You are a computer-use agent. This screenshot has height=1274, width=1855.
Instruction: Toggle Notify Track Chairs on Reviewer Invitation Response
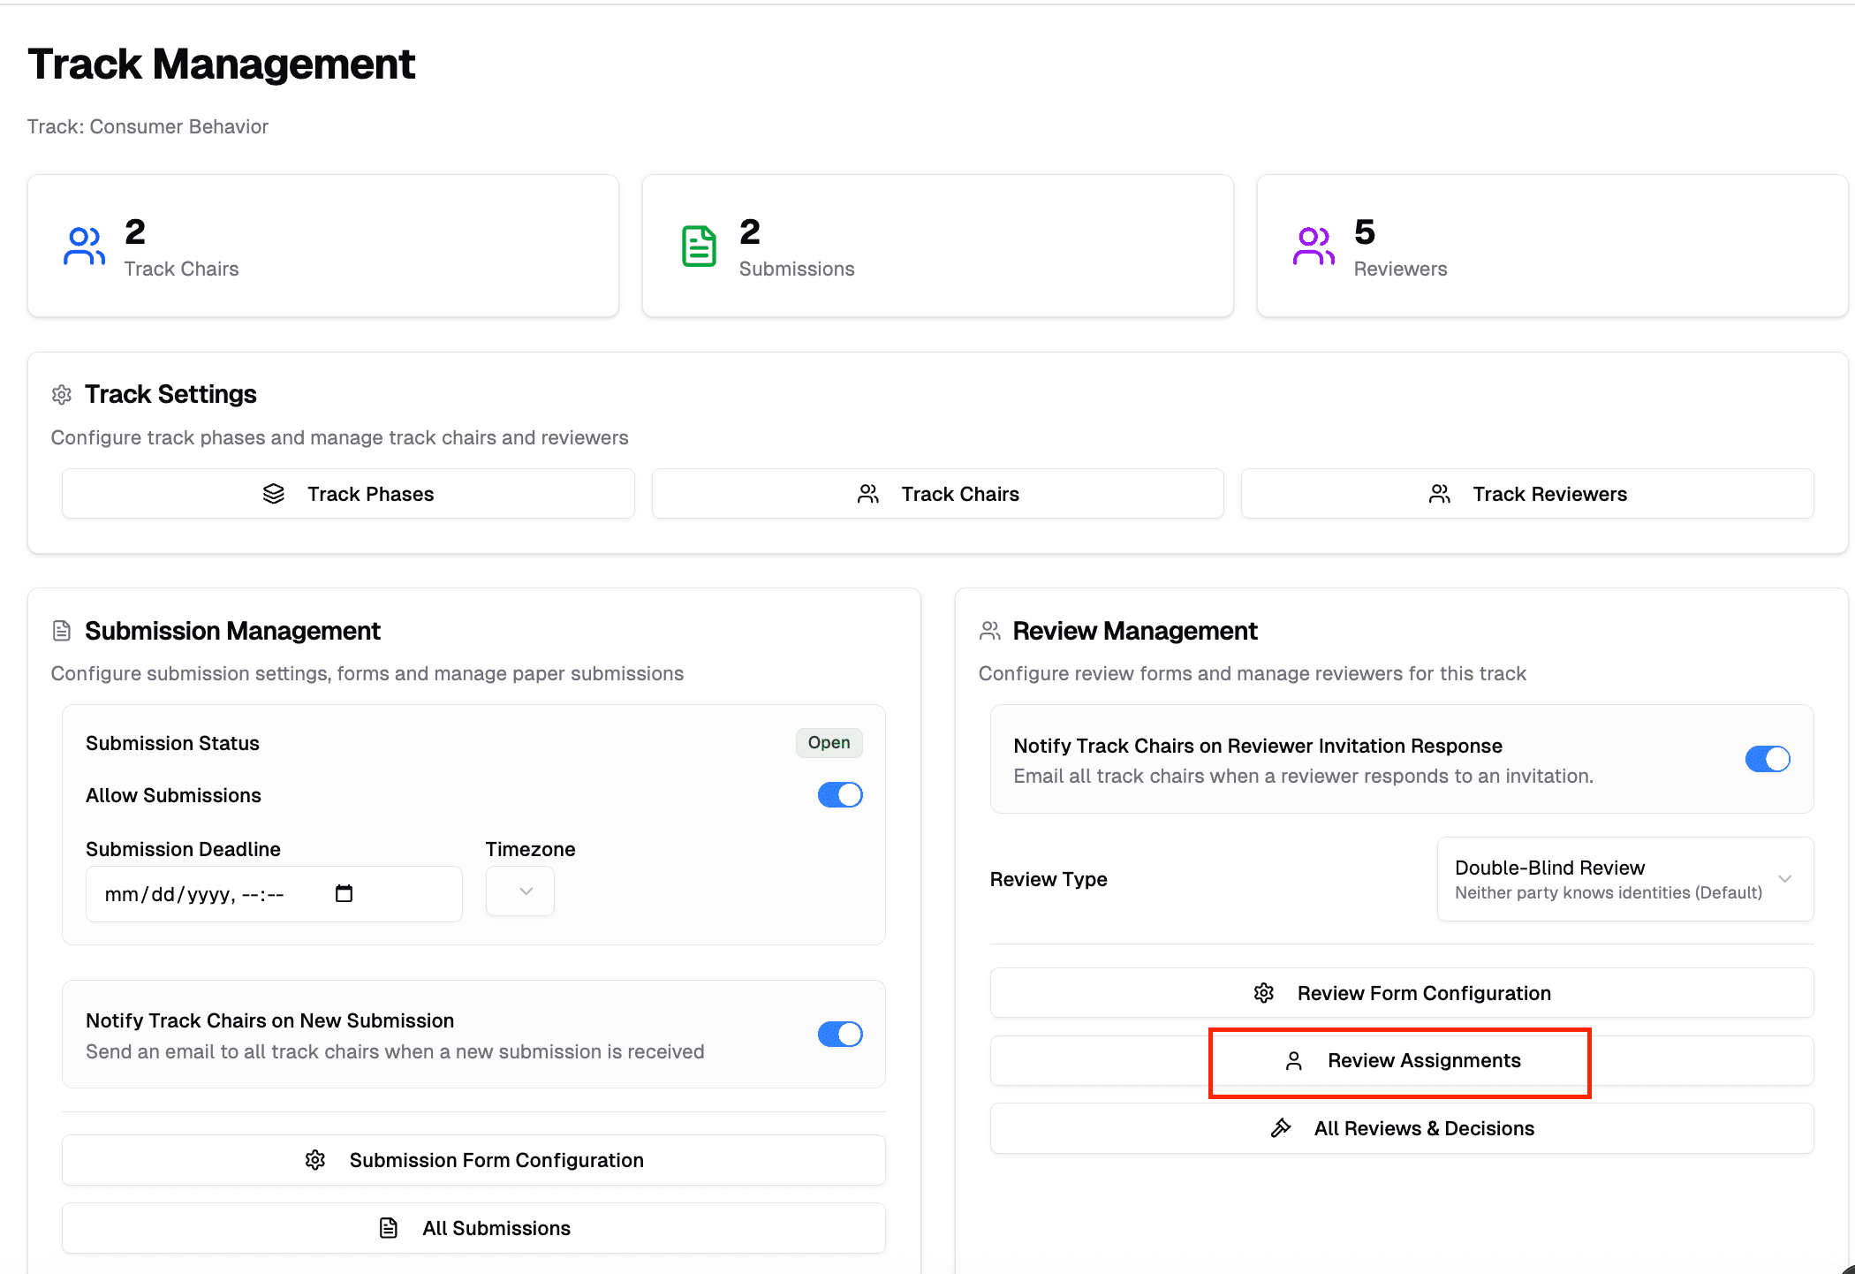1768,759
